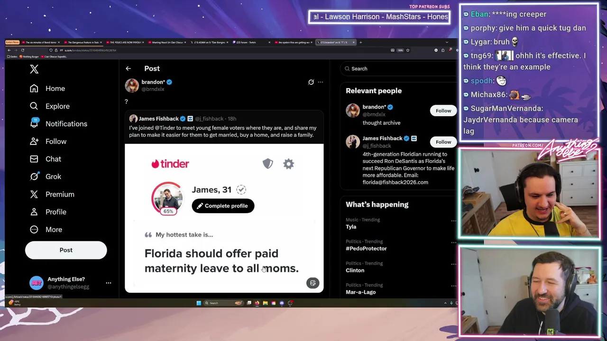The image size is (607, 341).
Task: Click the browser back arrow
Action: [x=9, y=50]
